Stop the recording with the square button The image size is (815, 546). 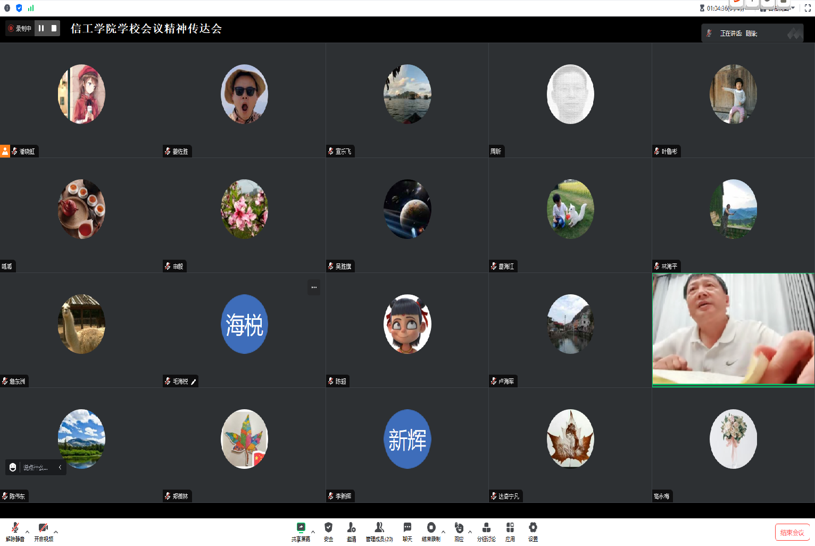click(x=54, y=28)
